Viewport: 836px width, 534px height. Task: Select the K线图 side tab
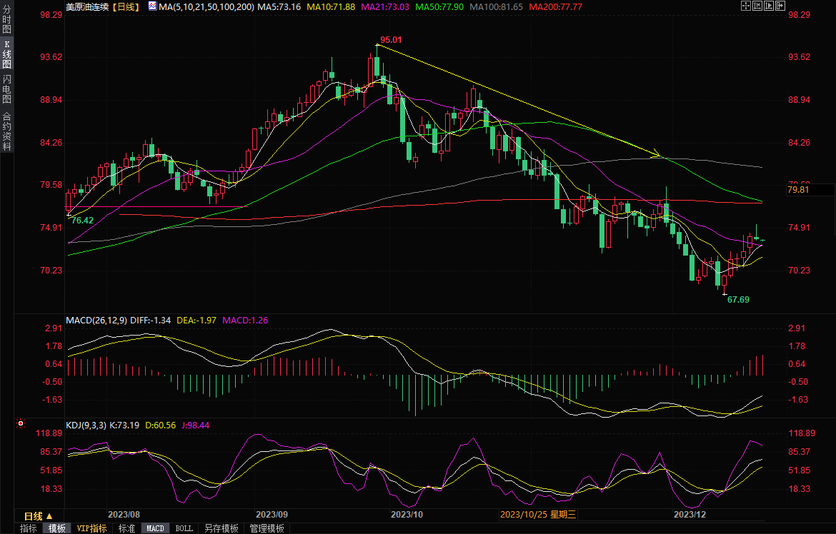6,54
